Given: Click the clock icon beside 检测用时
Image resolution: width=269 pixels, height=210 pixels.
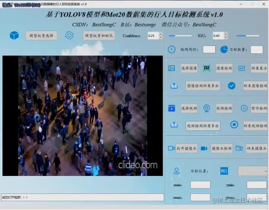Looking at the screenshot, I should (171, 50).
